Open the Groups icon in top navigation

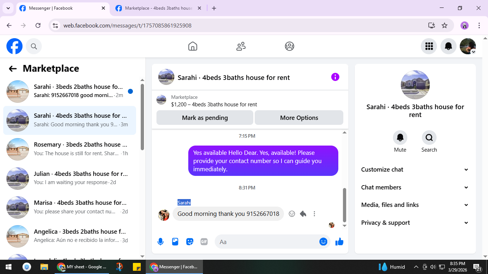pyautogui.click(x=289, y=46)
